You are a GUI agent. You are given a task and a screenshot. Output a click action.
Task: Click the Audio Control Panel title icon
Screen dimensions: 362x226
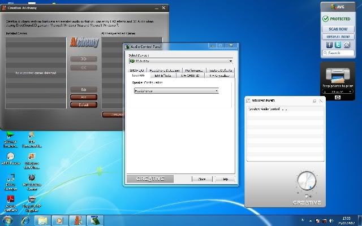[x=127, y=46]
